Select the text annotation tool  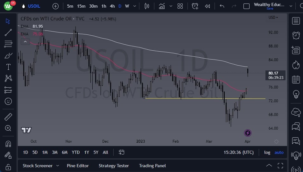(8, 67)
